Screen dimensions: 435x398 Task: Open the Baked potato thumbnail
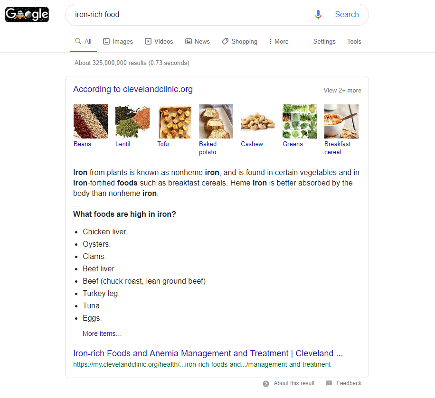[216, 121]
